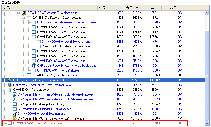Click icon of svchost.exe with PID 1124
This screenshot has width=211, height=127.
point(34,27)
